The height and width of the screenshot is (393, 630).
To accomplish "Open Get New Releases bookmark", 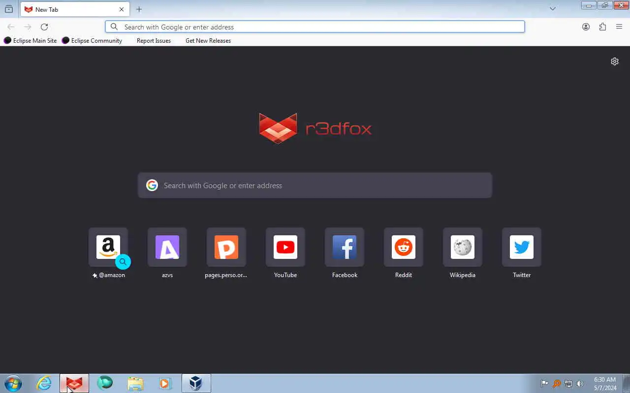I will click(208, 41).
